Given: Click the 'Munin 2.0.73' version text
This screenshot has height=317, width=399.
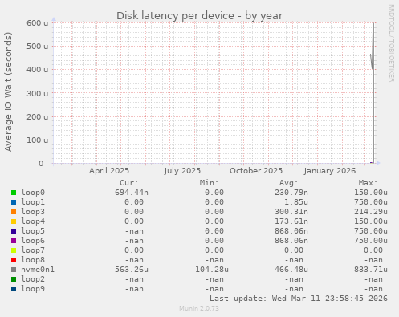Looking at the screenshot, I should 199,308.
